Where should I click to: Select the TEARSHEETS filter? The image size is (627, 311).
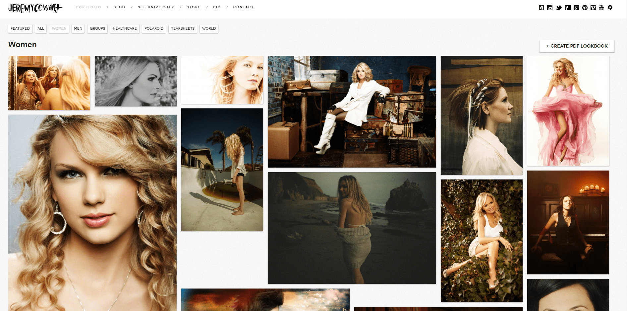[x=183, y=29]
